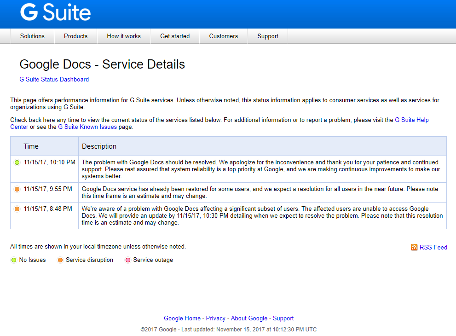This screenshot has height=336, width=456.
Task: Select the 11/15/17, 9:55 PM timestamp
Action: [48, 189]
